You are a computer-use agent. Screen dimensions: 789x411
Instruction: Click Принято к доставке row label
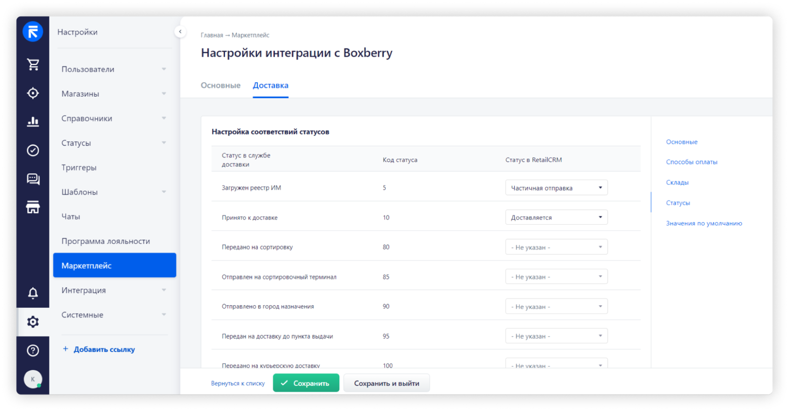(249, 218)
